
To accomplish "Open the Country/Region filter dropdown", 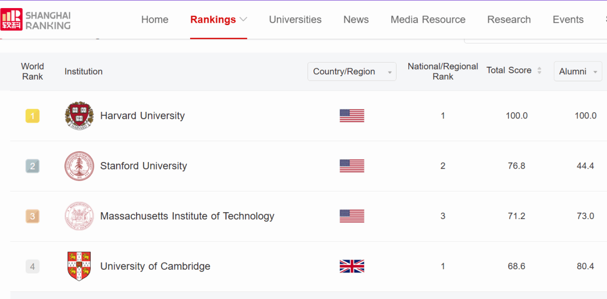I will click(x=351, y=72).
